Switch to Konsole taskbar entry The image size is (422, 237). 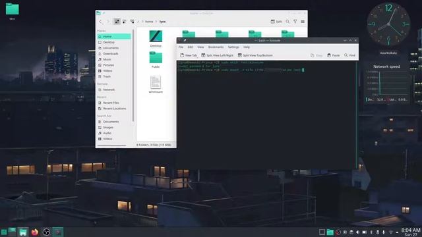(x=57, y=232)
